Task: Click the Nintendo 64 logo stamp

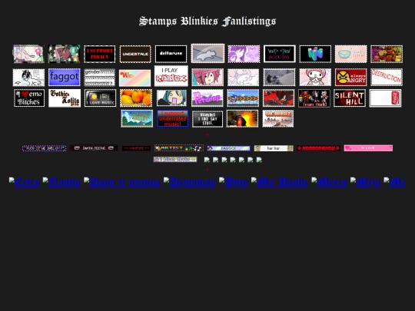Action: tap(315, 54)
